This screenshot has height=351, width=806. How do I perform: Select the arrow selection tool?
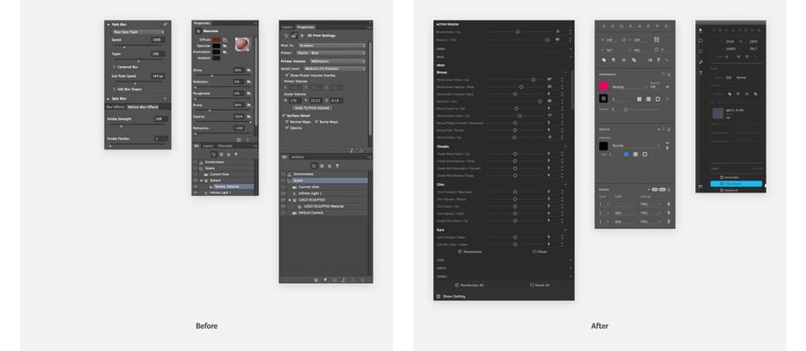point(700,30)
